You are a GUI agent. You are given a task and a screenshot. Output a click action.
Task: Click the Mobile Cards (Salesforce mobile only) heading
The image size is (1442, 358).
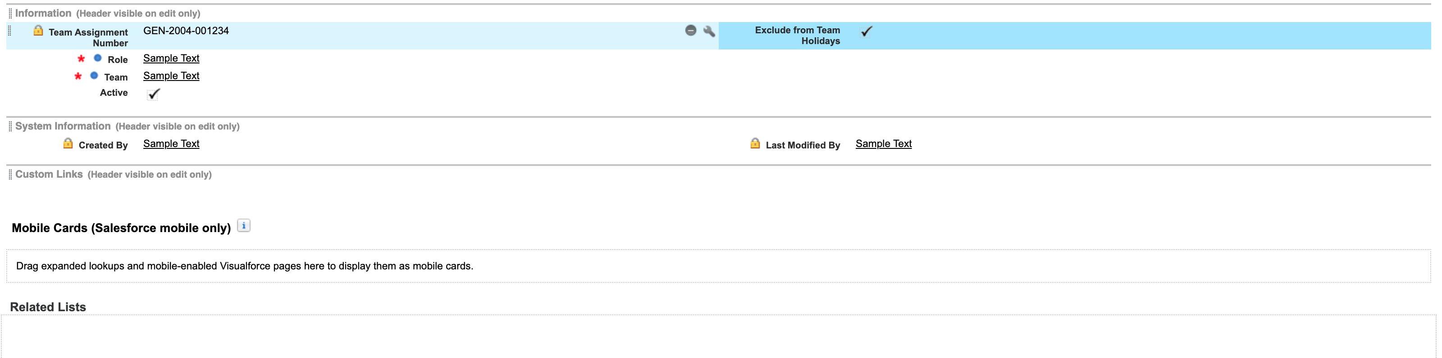click(121, 228)
